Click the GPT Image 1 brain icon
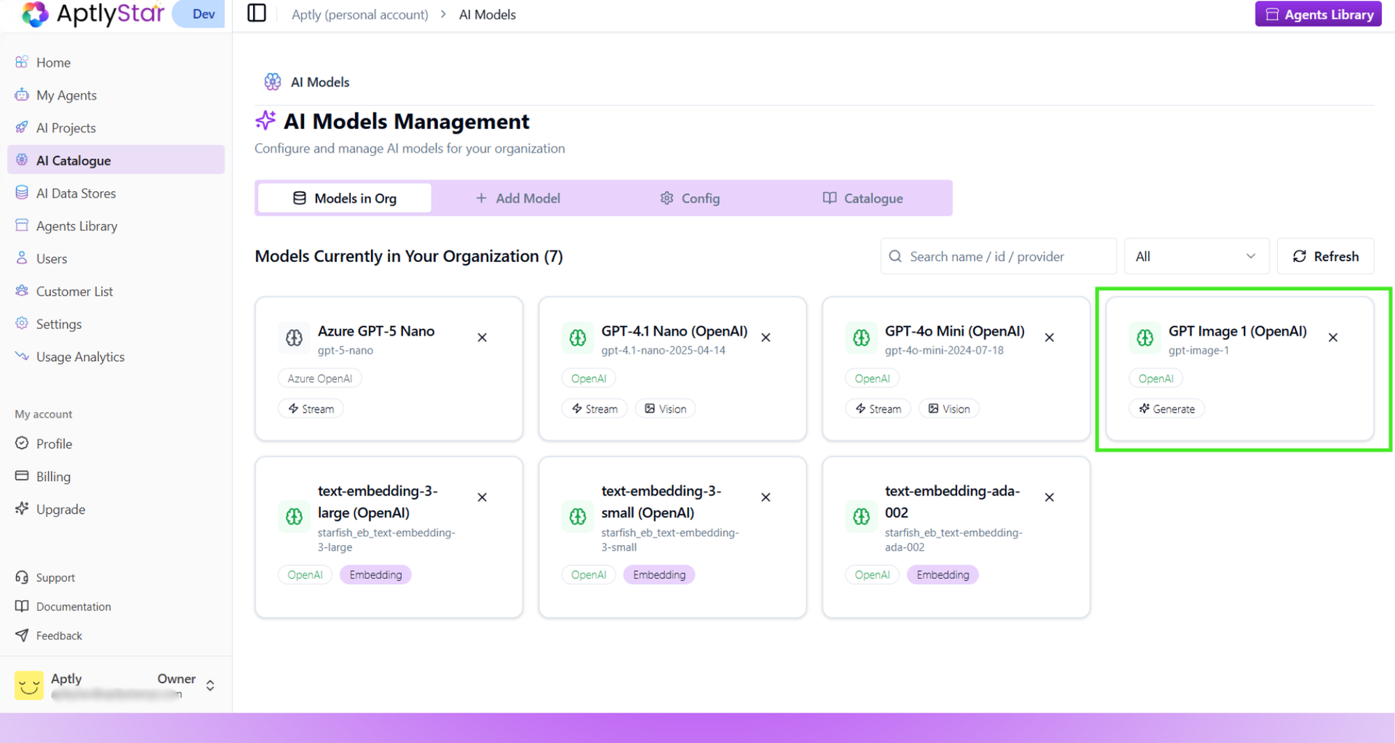The image size is (1395, 743). 1145,338
